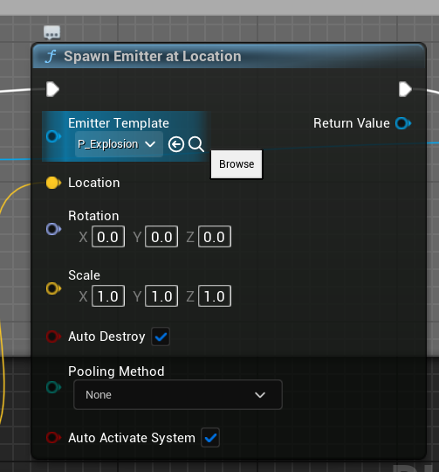Click the Emitter Template label
Viewport: 439px width, 472px height.
coord(119,123)
